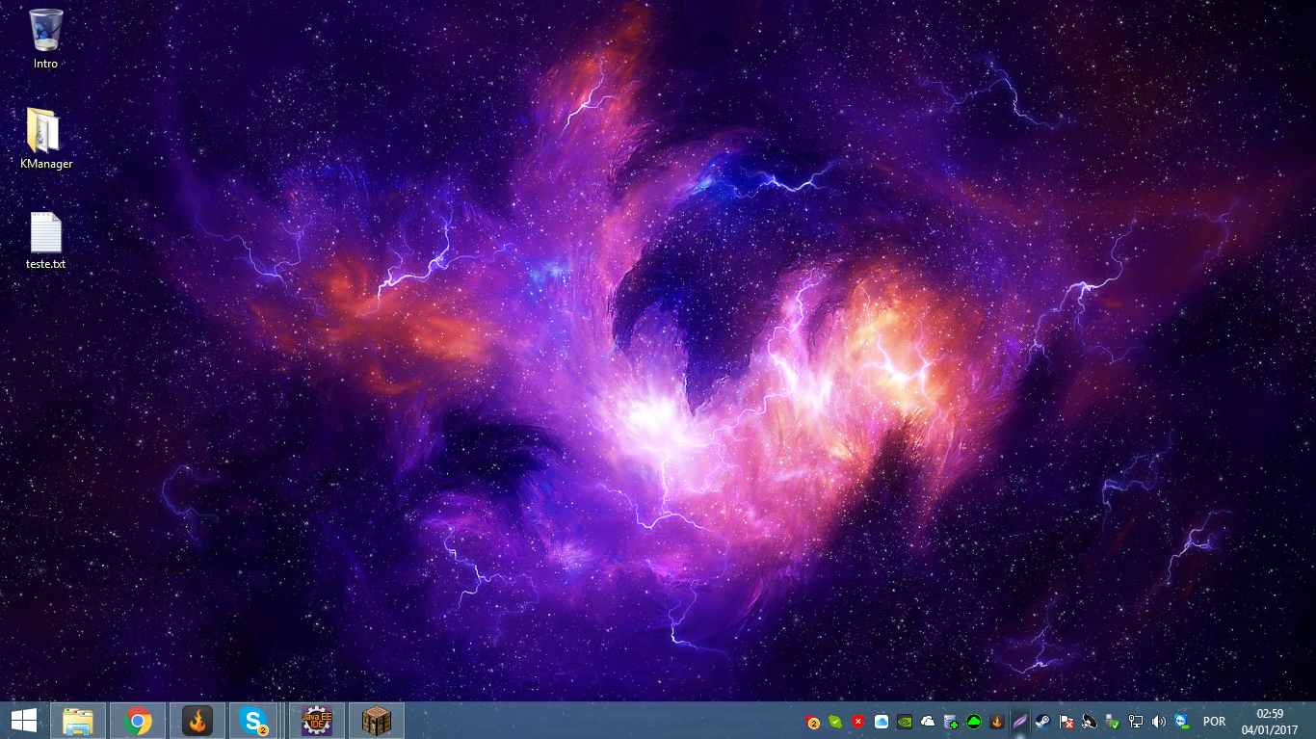Click the POR language indicator

(x=1214, y=722)
